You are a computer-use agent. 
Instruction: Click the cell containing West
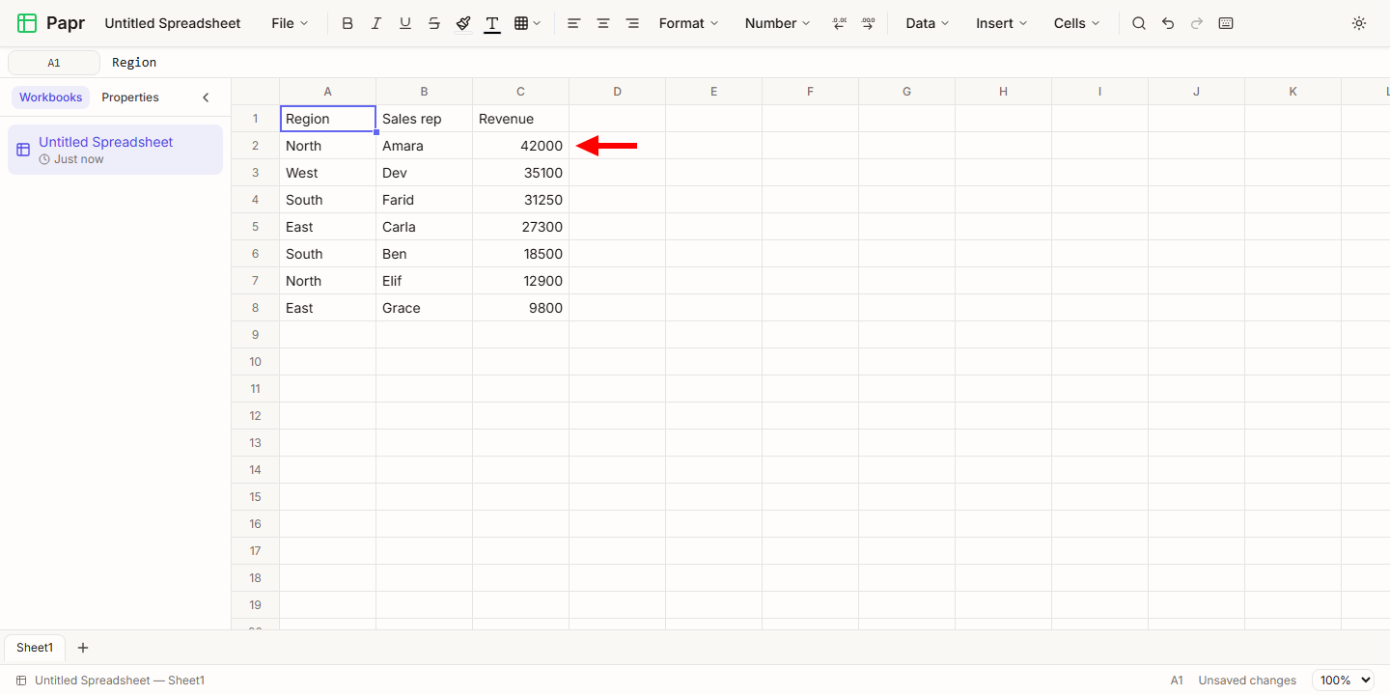(328, 173)
